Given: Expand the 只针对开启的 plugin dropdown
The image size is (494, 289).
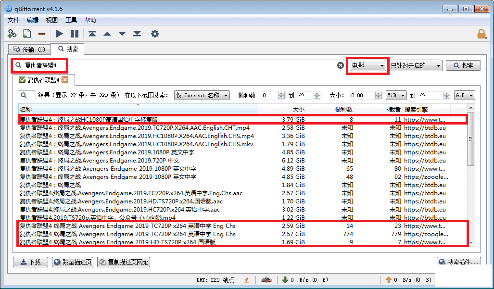Looking at the screenshot, I should [x=416, y=65].
